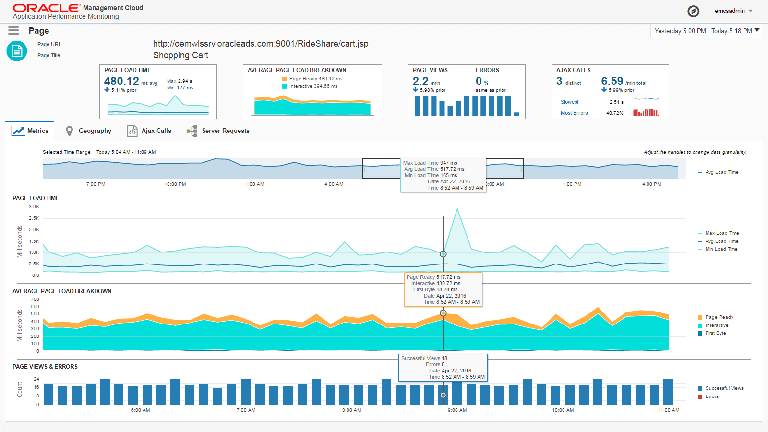Toggle Page Ready legend series
This screenshot has height=432, width=768.
point(719,317)
